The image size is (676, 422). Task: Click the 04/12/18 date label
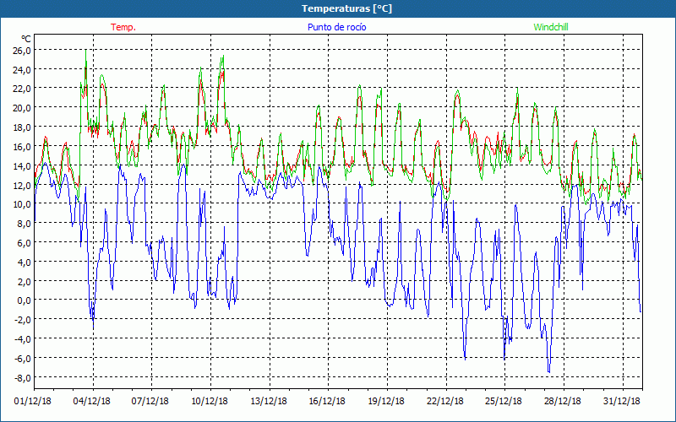[x=92, y=401]
